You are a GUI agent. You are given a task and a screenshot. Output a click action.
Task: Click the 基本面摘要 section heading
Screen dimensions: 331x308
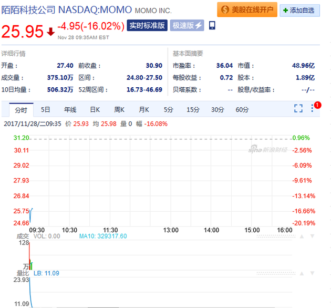188,54
